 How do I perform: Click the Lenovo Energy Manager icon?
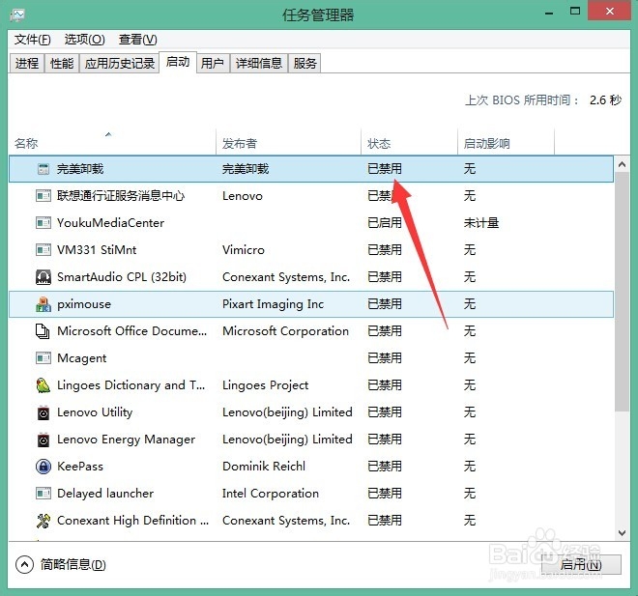[x=43, y=440]
